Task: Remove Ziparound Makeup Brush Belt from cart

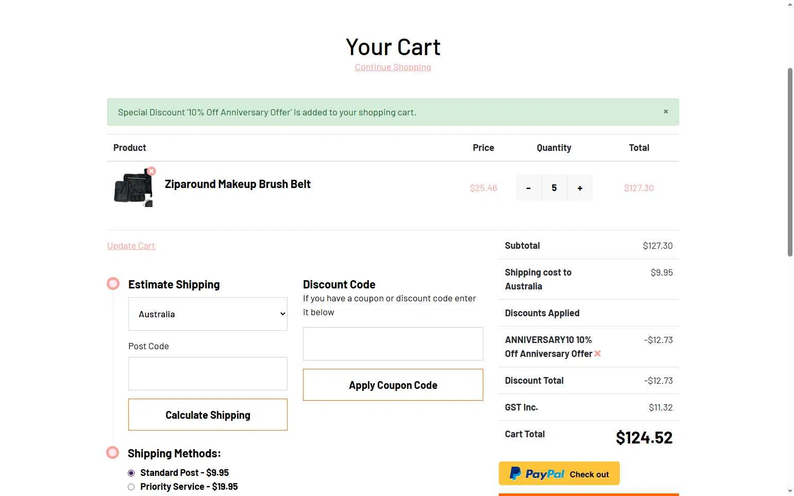Action: [151, 171]
